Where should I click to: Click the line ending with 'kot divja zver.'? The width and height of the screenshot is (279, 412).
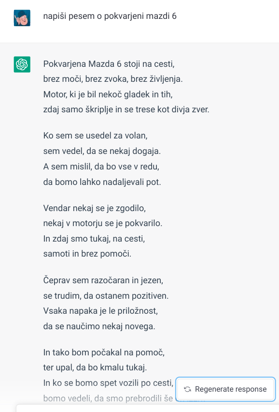tap(126, 109)
